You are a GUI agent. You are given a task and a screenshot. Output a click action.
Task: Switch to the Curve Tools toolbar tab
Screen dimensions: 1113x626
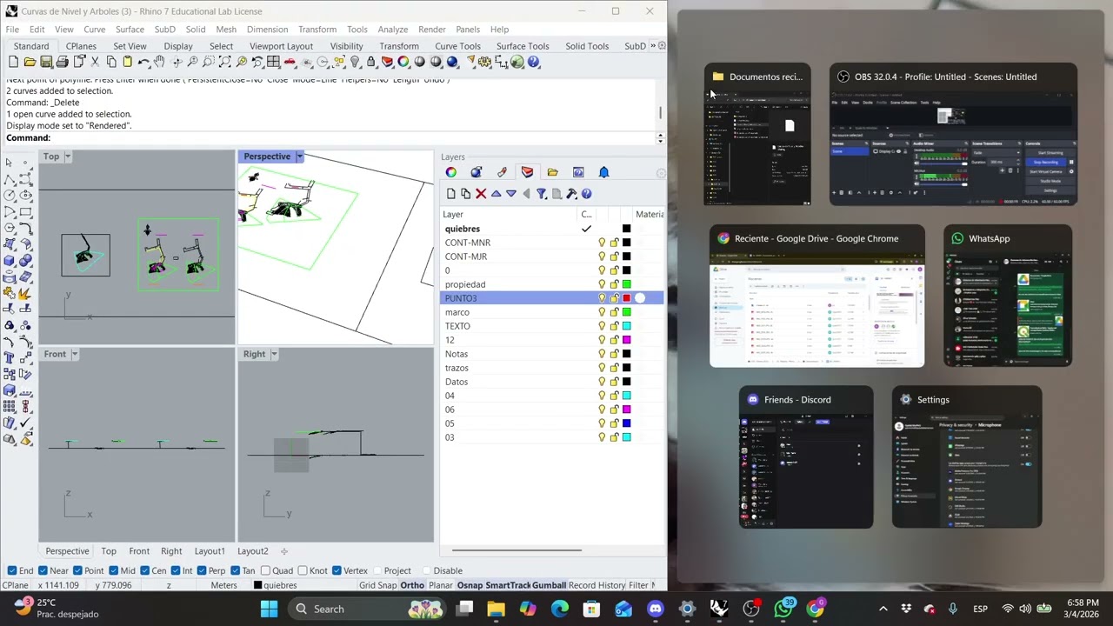click(457, 46)
